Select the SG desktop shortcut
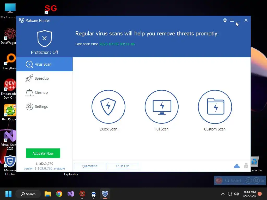Viewport: 267px width, 200px height. pyautogui.click(x=50, y=9)
